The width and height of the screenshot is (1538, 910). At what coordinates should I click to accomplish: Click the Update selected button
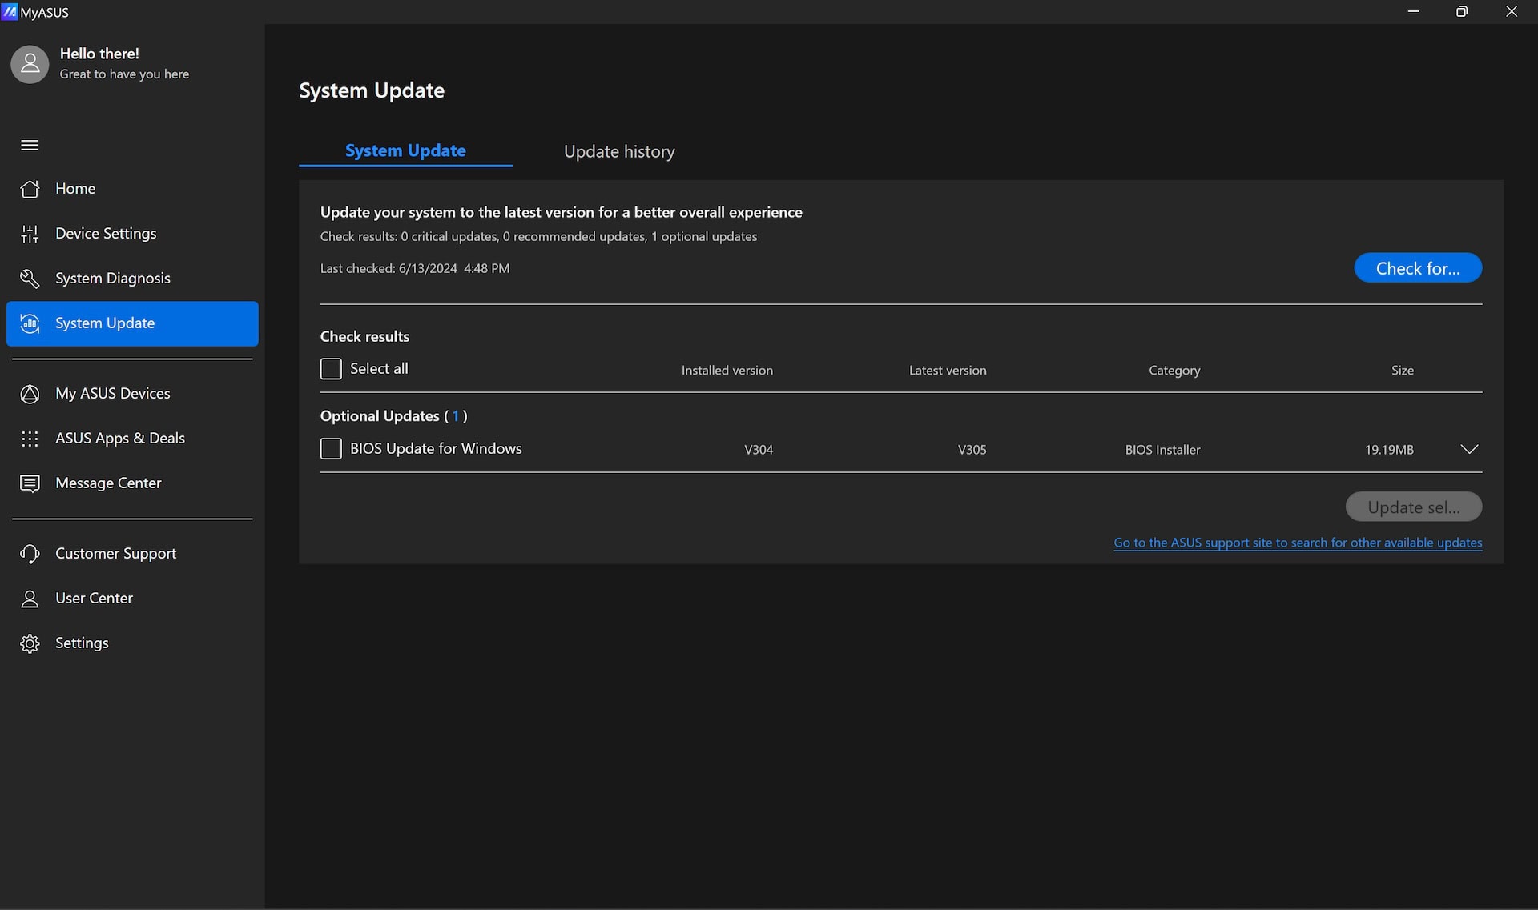1413,506
